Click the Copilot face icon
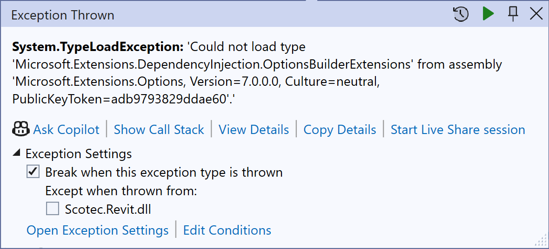549x249 pixels. tap(20, 129)
